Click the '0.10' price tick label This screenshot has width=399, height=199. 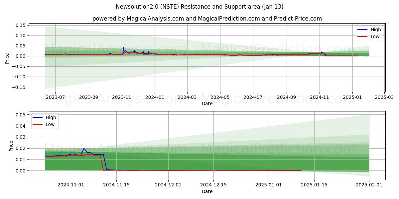click(x=21, y=35)
